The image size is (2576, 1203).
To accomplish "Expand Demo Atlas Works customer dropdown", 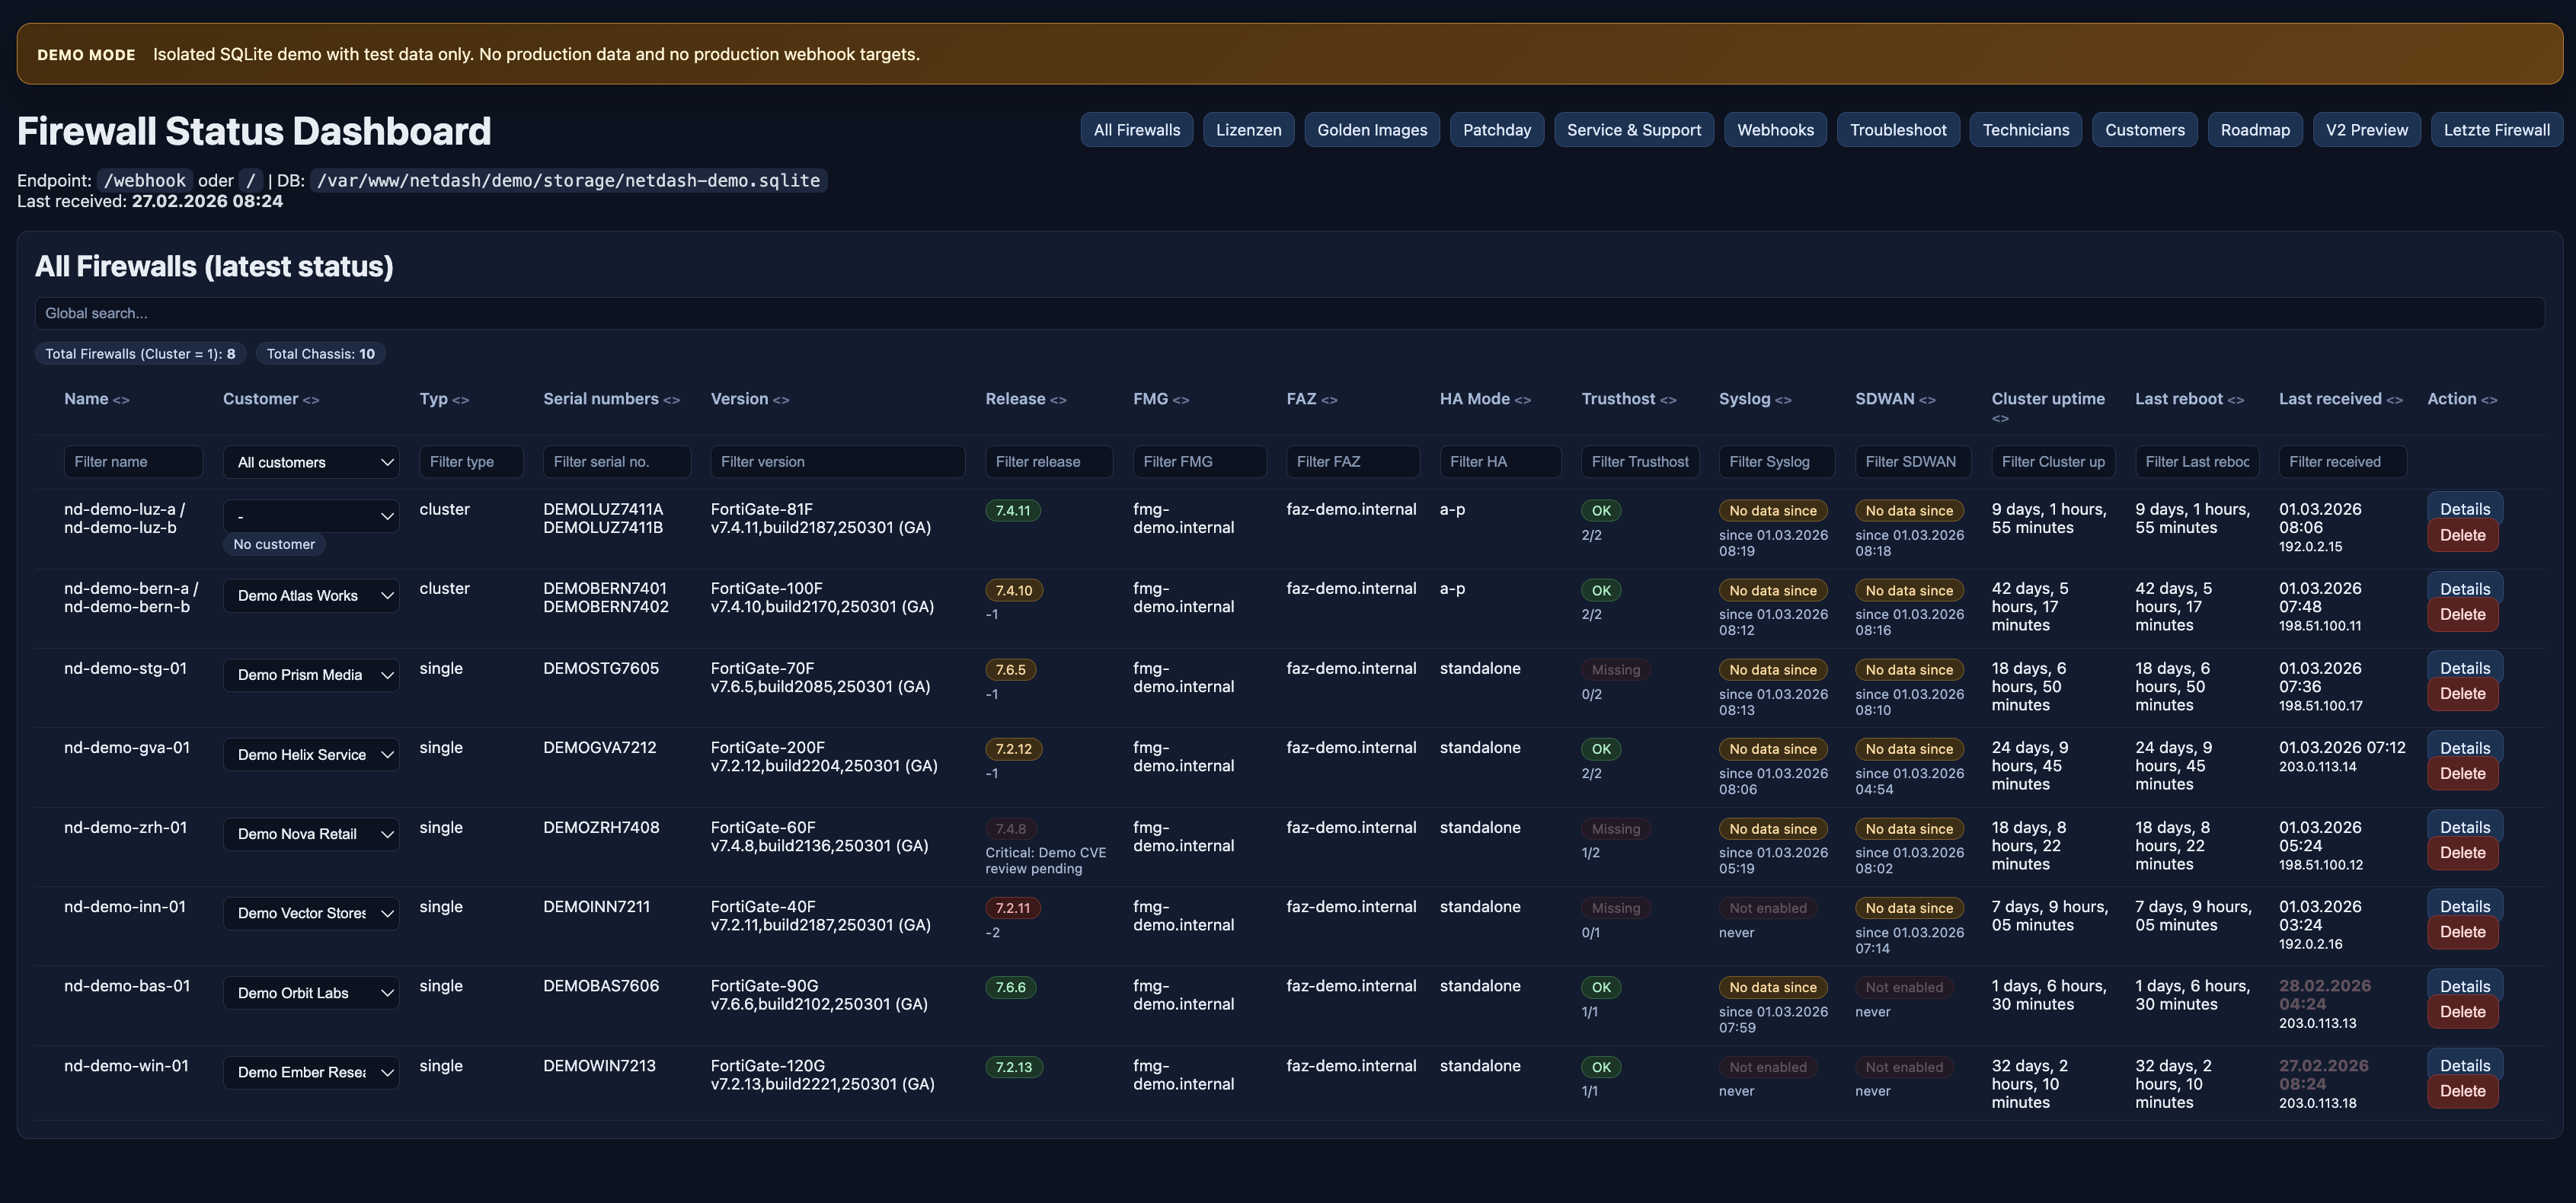I will click(x=311, y=596).
